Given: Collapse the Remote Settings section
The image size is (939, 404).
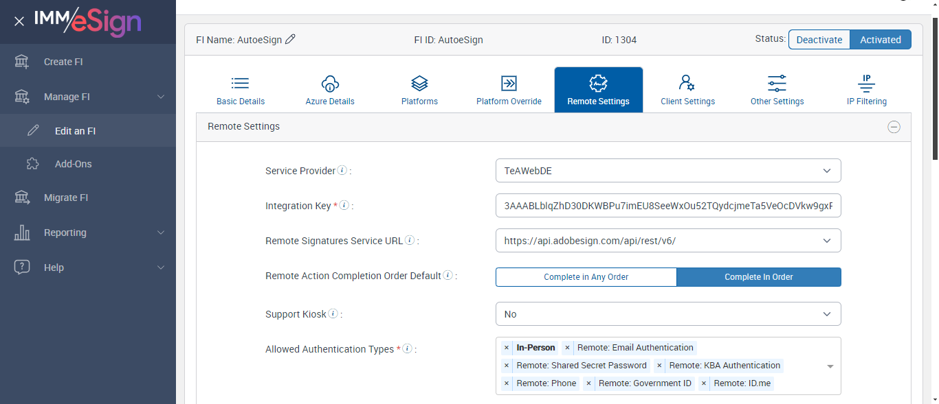Looking at the screenshot, I should (x=894, y=127).
